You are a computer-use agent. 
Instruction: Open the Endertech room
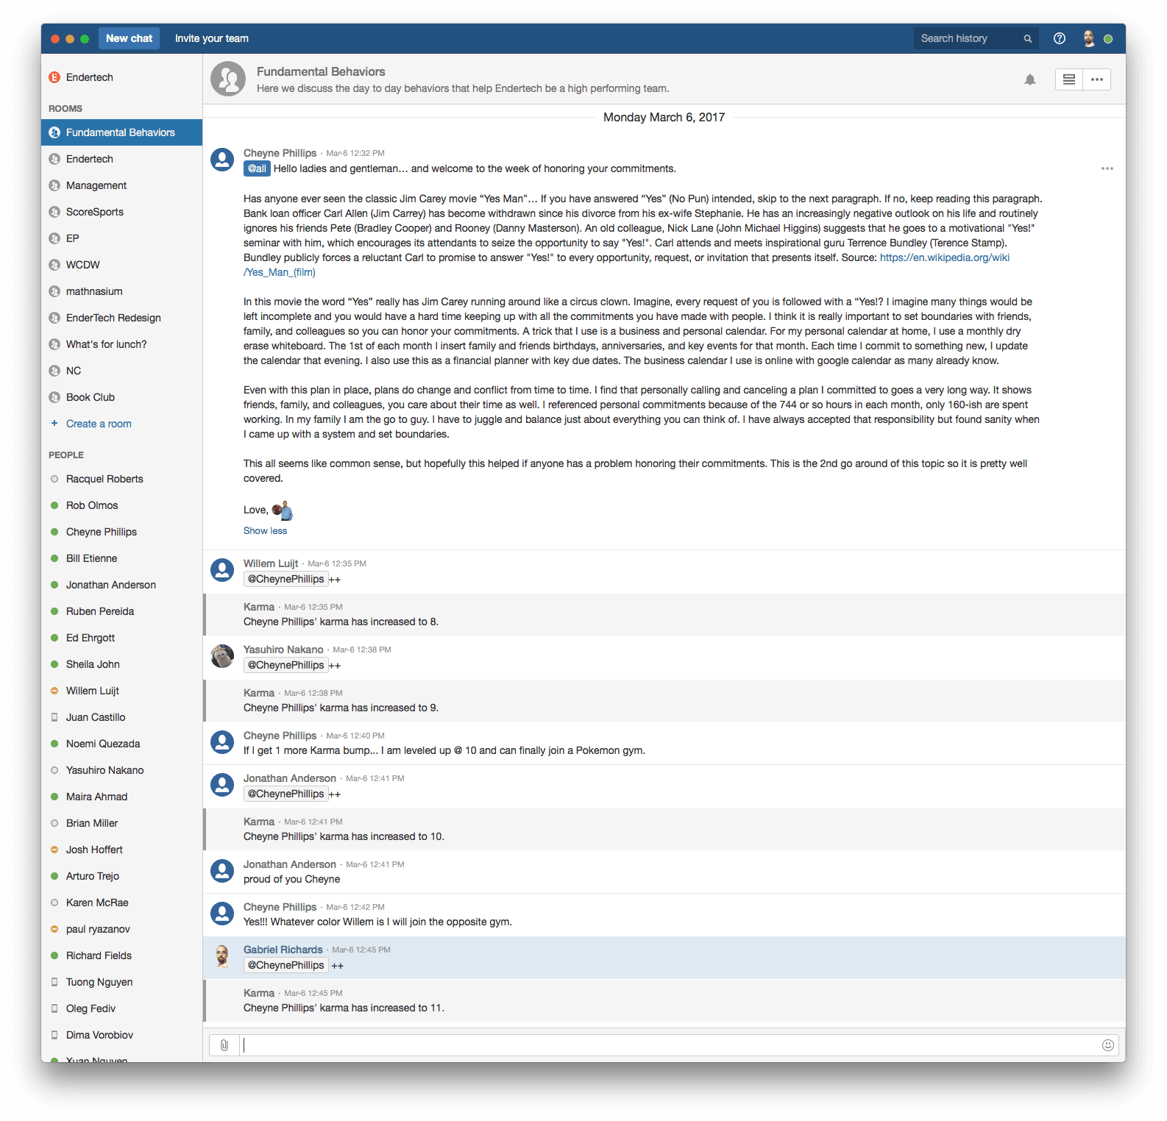(x=121, y=159)
